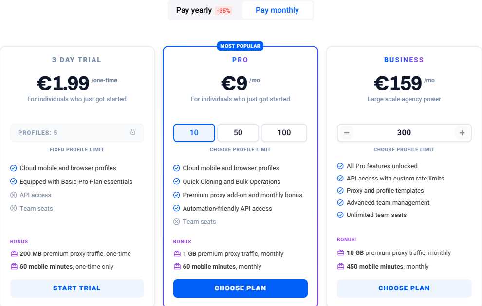This screenshot has height=306, width=482.
Task: Select the 10 profile limit option
Action: (194, 132)
